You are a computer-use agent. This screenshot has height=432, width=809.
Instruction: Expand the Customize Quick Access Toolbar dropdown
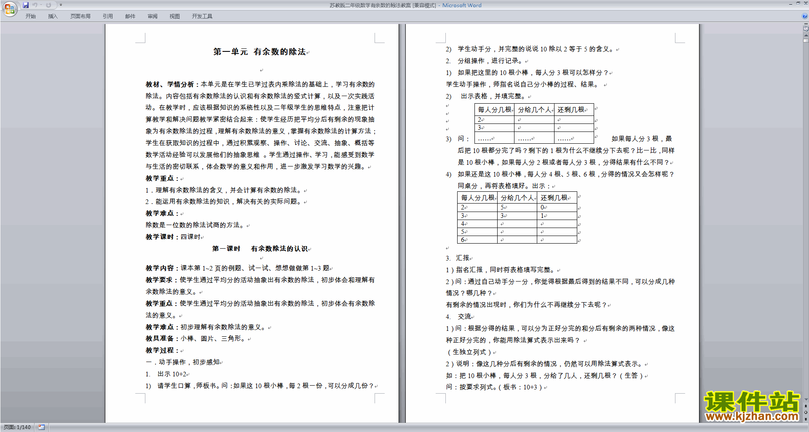click(x=61, y=5)
